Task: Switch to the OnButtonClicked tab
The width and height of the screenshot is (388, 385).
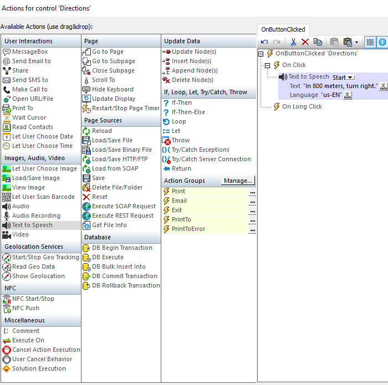Action: (283, 29)
